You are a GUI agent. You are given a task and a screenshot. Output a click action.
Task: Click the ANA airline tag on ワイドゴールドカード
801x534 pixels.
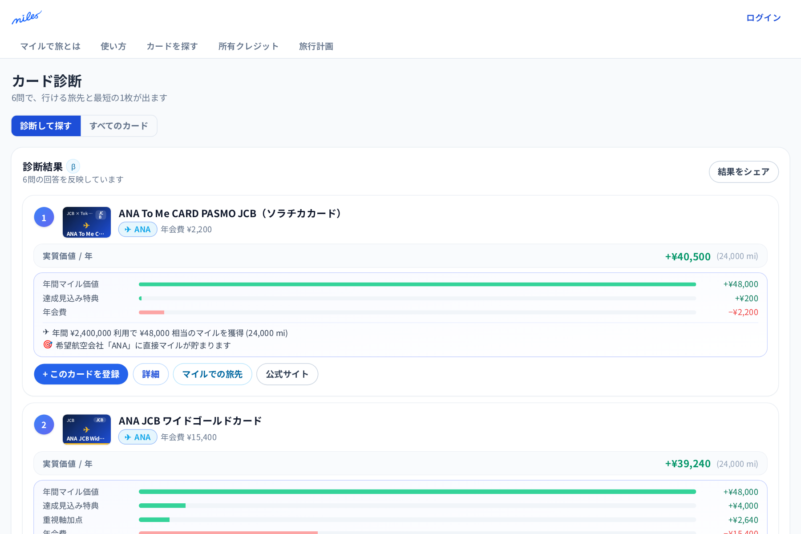coord(138,437)
